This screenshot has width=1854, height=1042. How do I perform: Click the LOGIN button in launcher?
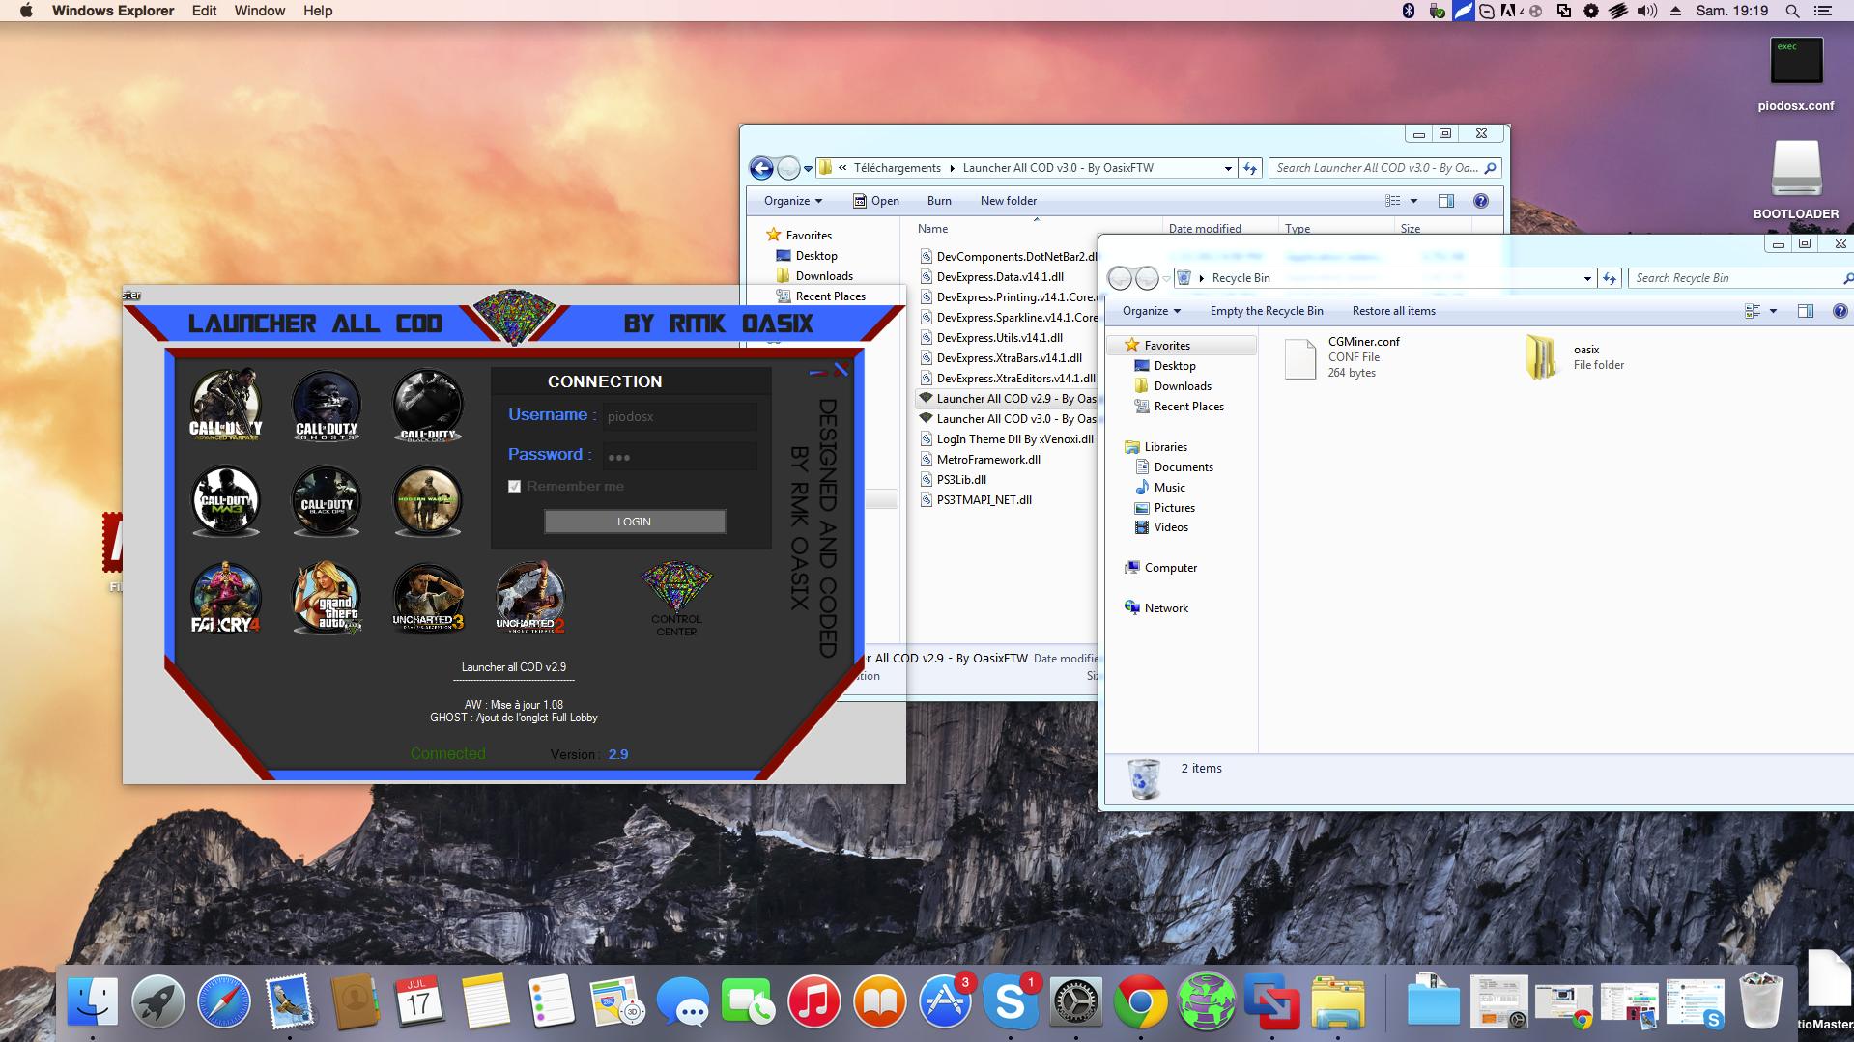635,521
